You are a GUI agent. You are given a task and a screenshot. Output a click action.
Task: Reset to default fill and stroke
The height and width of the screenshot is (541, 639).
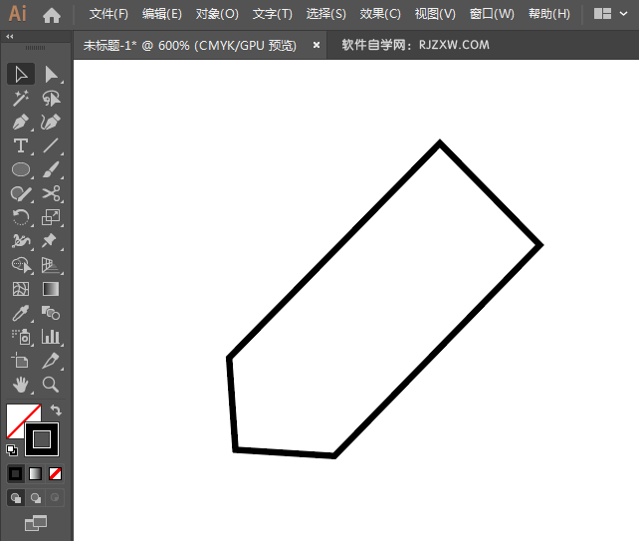click(12, 450)
